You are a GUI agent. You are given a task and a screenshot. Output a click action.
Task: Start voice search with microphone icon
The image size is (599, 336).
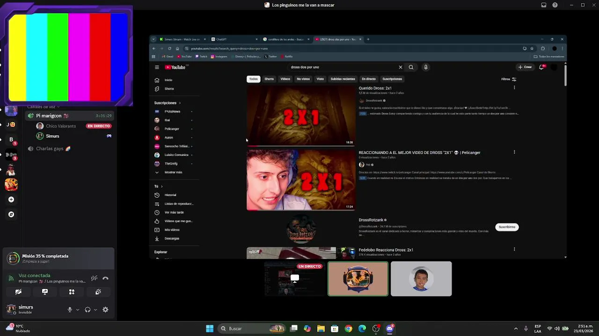point(426,67)
